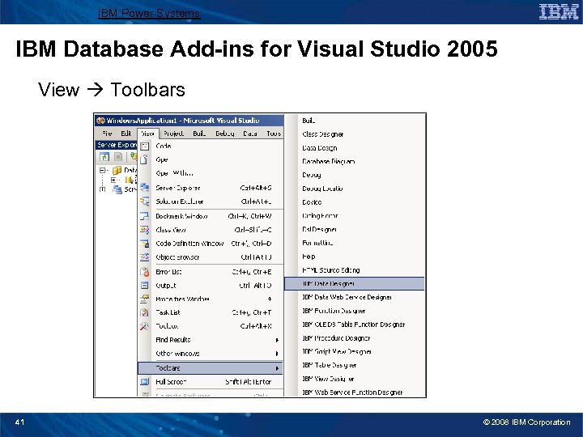Click the View menu
This screenshot has height=437, width=583.
pos(147,134)
